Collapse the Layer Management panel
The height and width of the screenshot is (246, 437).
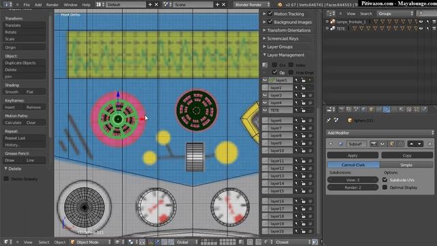tap(264, 55)
